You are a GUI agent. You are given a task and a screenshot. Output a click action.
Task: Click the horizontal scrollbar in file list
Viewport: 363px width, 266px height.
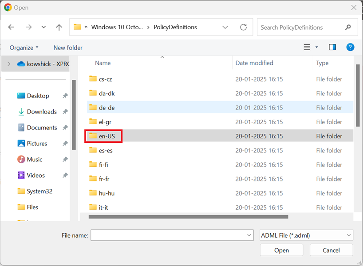pyautogui.click(x=189, y=217)
